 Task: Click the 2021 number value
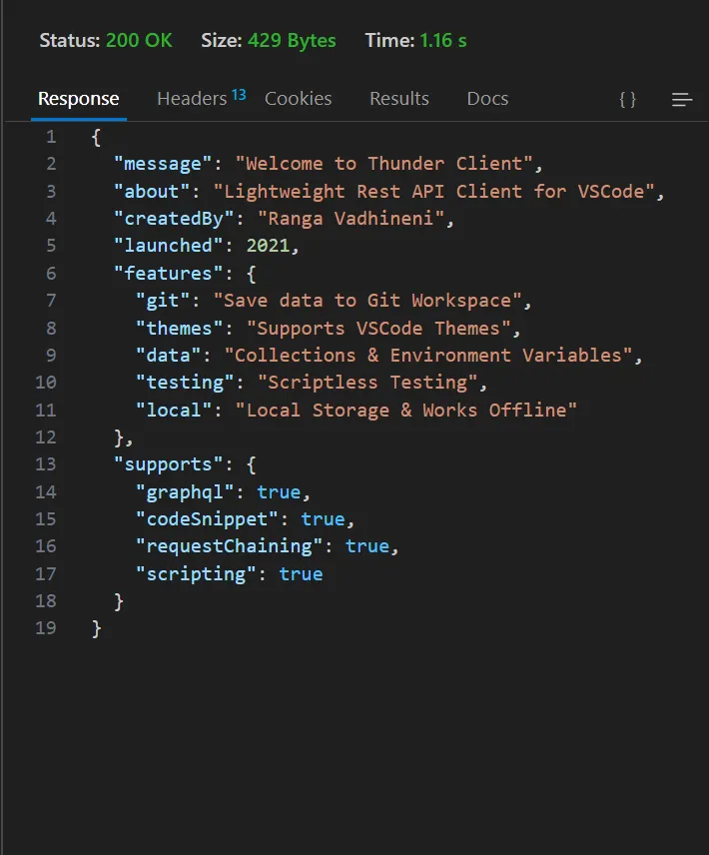coord(268,246)
